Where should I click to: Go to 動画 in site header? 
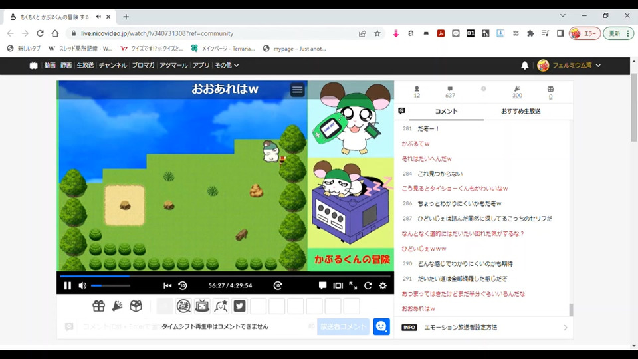pyautogui.click(x=50, y=66)
